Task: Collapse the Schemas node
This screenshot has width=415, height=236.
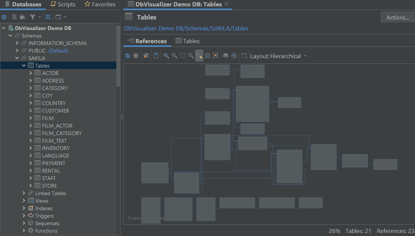Action: (x=11, y=35)
